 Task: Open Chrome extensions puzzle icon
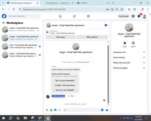[135, 9]
